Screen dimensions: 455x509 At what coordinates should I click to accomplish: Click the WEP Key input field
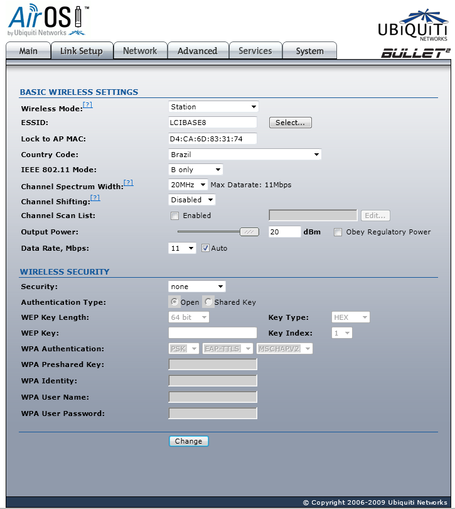(213, 333)
